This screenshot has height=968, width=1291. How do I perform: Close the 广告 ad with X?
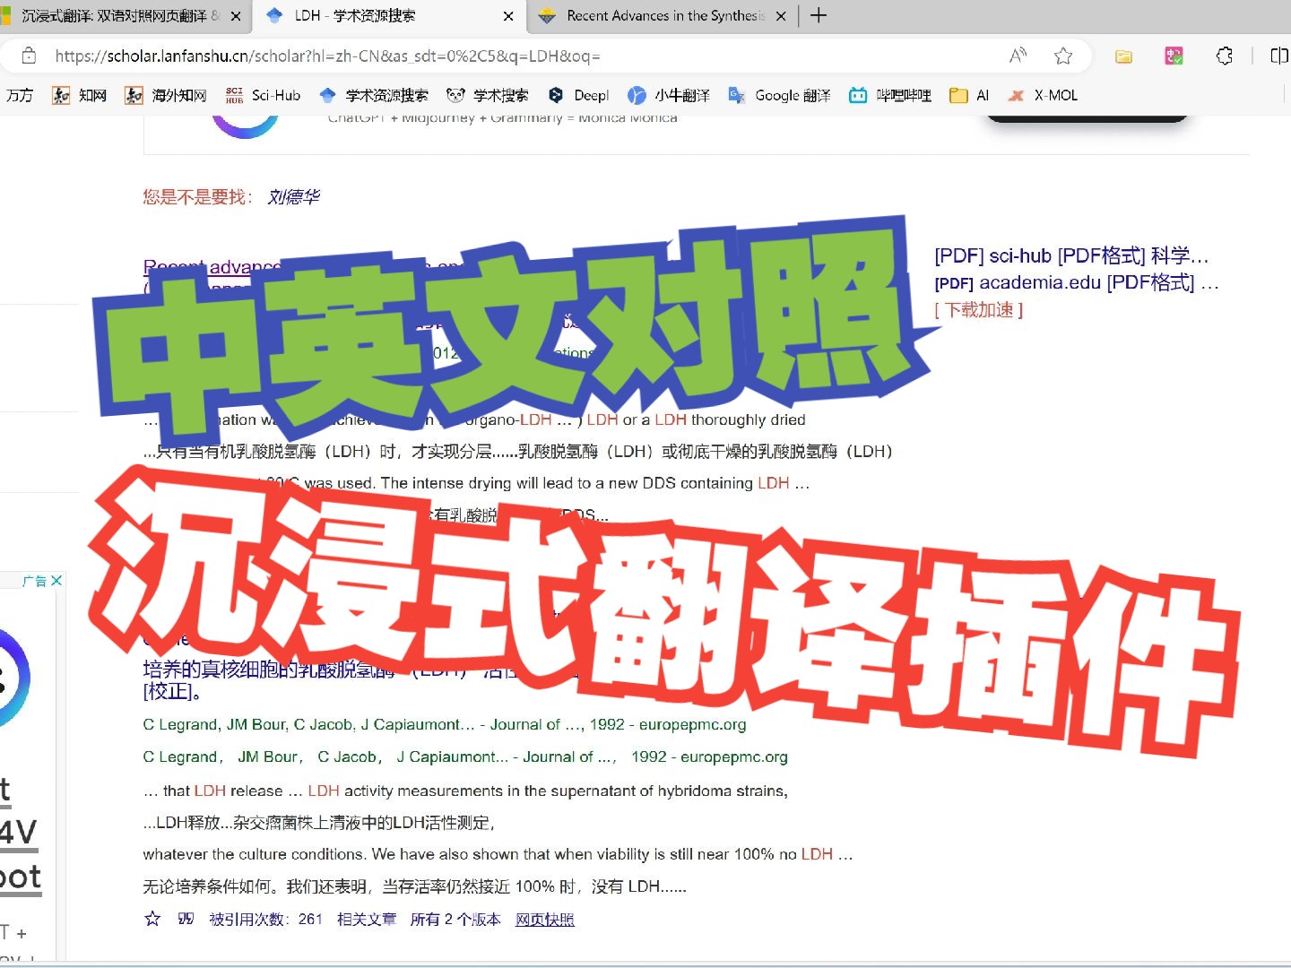(x=56, y=581)
